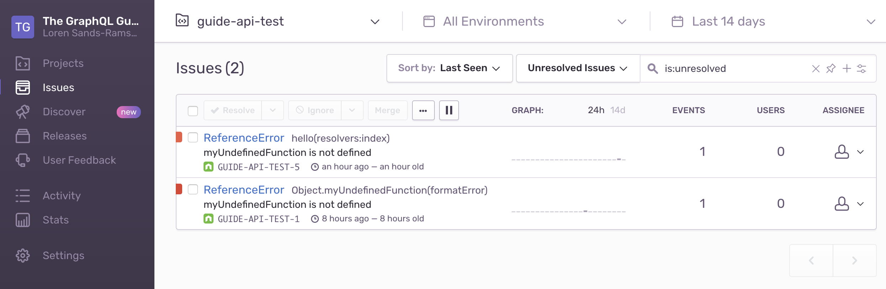Click the GUIDE-API-TEST-5 short ID text
Viewport: 886px width, 289px height.
pyautogui.click(x=259, y=167)
